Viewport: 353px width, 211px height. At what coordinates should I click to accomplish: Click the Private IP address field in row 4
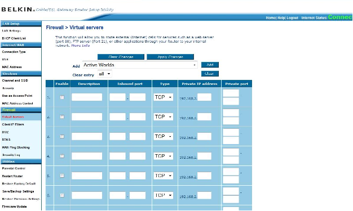tap(205, 156)
